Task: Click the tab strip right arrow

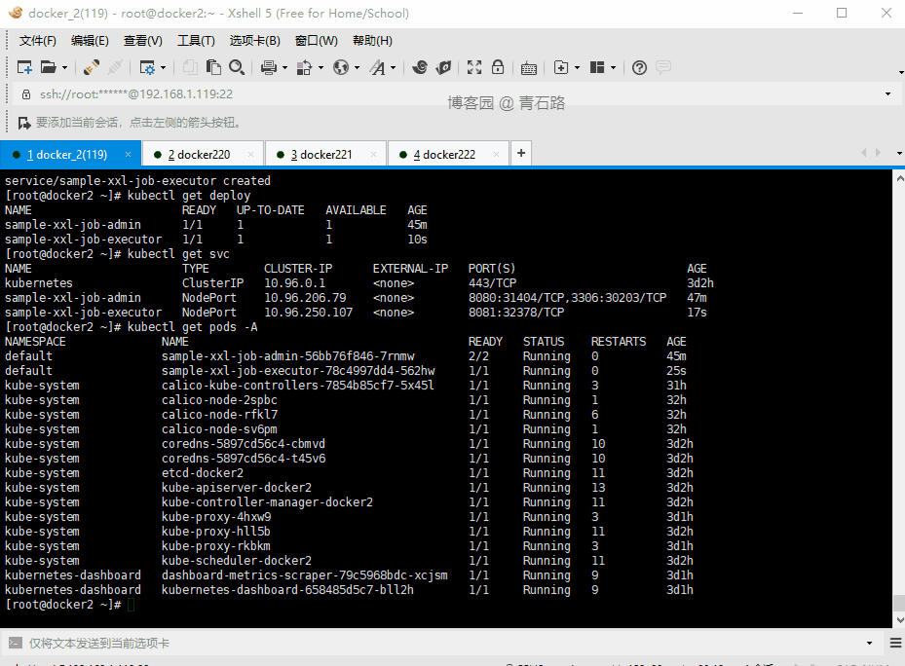Action: pos(878,152)
